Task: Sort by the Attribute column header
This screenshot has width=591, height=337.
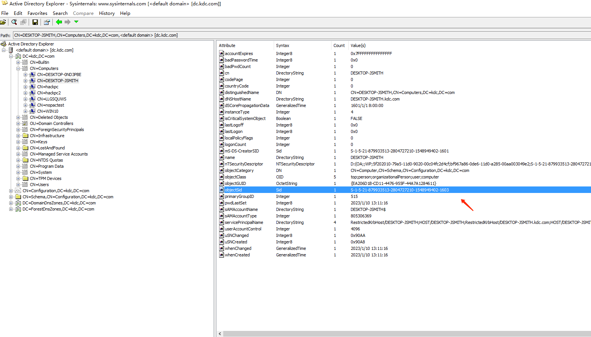Action: (245, 45)
